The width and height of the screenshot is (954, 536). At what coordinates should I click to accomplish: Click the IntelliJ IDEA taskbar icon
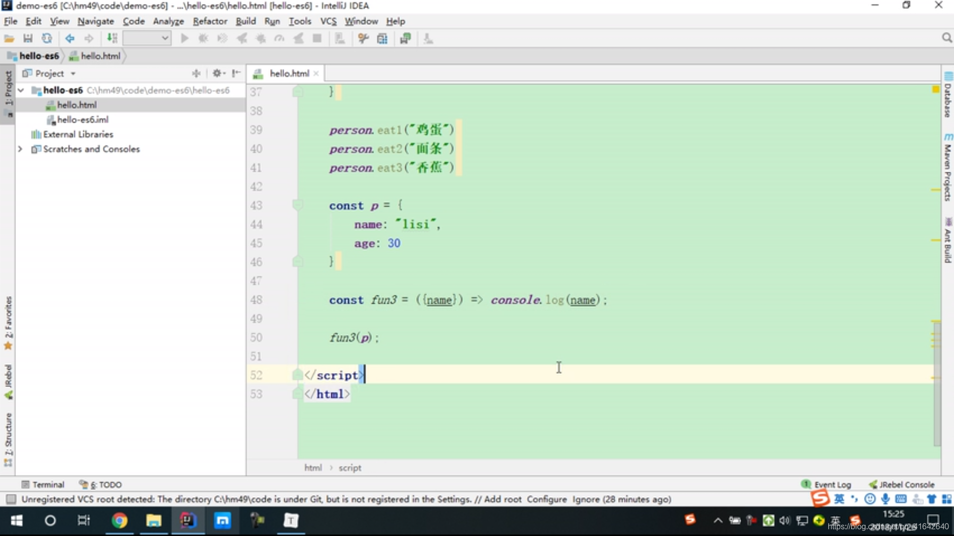click(188, 521)
